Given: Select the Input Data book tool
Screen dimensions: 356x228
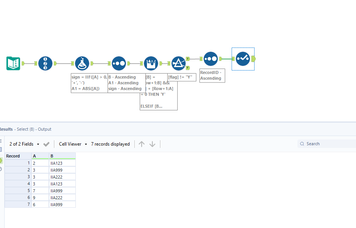Looking at the screenshot, I should 13,64.
